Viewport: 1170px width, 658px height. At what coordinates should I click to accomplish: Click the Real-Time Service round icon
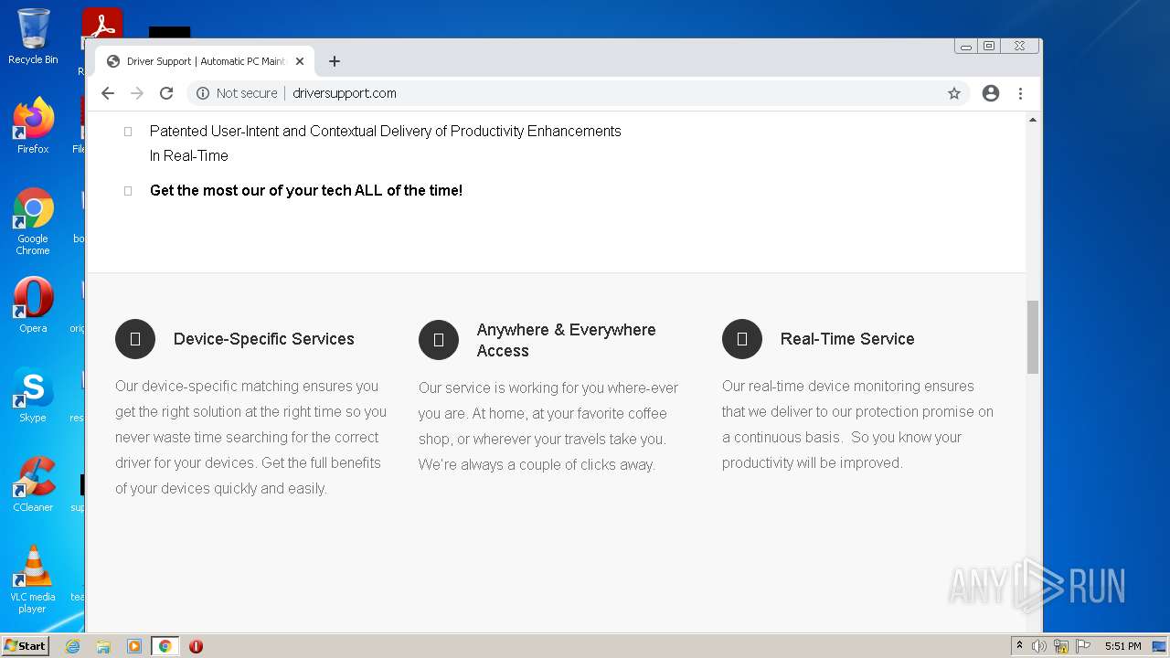[x=742, y=339]
